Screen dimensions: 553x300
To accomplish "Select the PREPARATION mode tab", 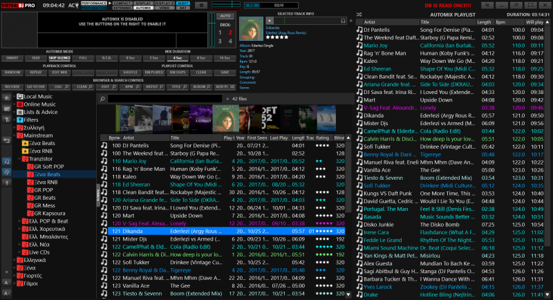I will tap(94, 8).
